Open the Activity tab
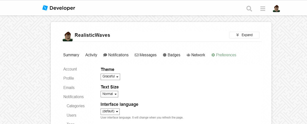Screen dimensions: 307x124 [91, 55]
